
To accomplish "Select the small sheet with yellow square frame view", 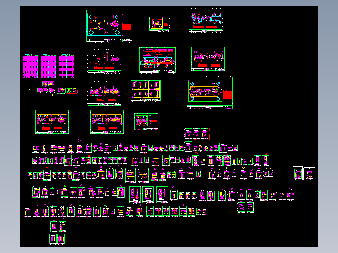I will [x=159, y=24].
